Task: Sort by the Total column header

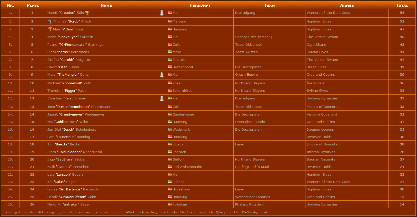Action: tap(402, 5)
